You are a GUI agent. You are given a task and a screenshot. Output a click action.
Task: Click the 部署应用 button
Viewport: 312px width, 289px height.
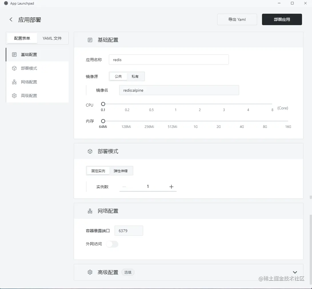point(282,19)
